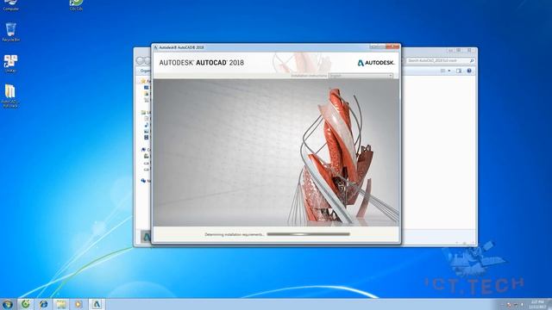This screenshot has height=310, width=552.
Task: Switch to the AutoCAD installer taskbar button
Action: click(97, 304)
